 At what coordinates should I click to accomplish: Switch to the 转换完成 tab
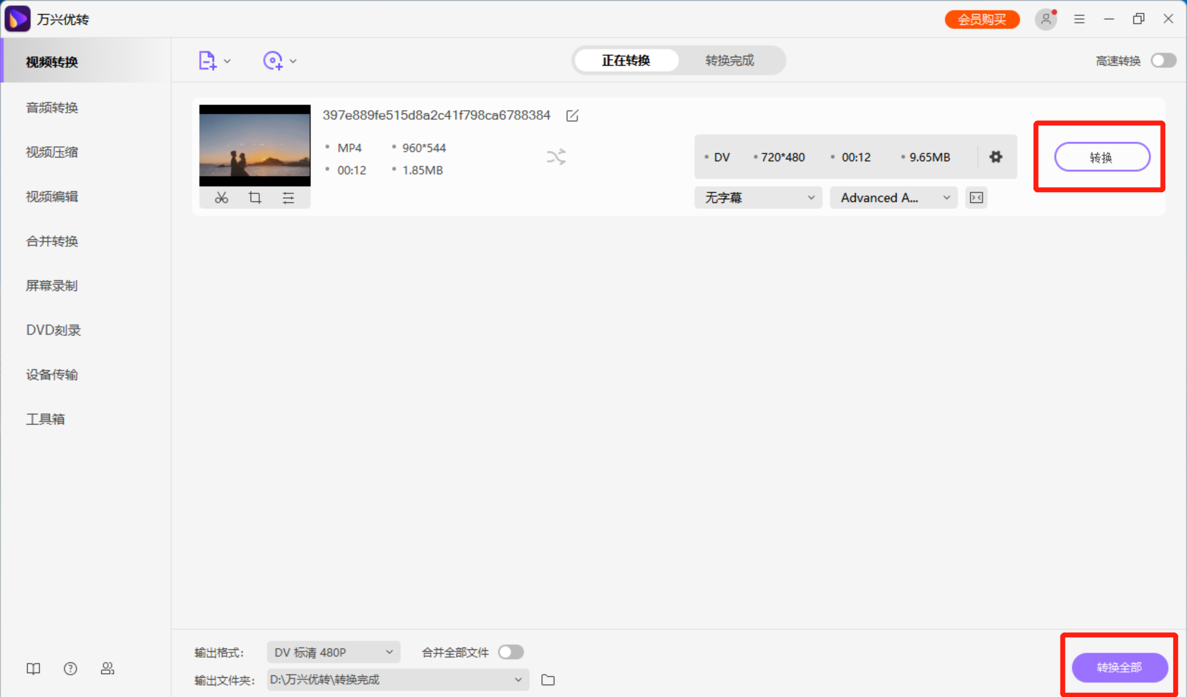pos(729,60)
